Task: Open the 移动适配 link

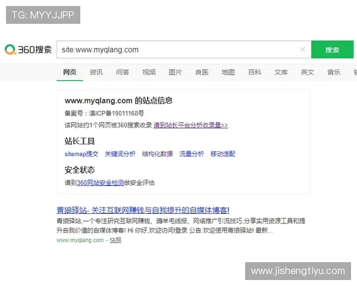Action: 223,154
